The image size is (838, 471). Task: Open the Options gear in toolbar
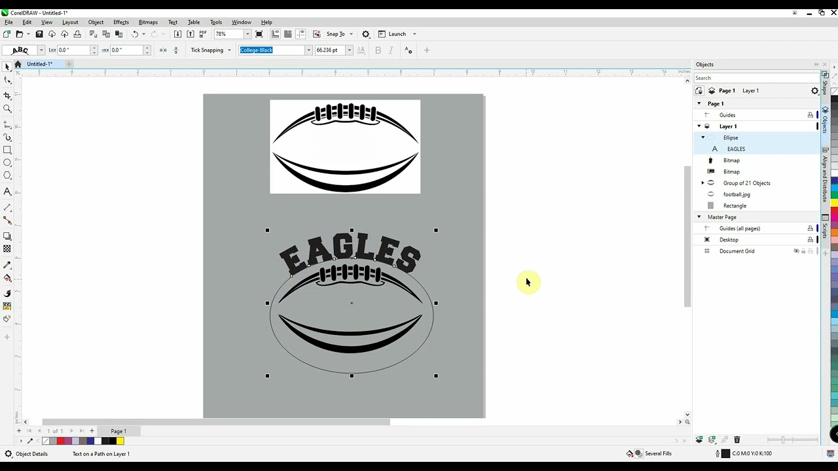366,34
